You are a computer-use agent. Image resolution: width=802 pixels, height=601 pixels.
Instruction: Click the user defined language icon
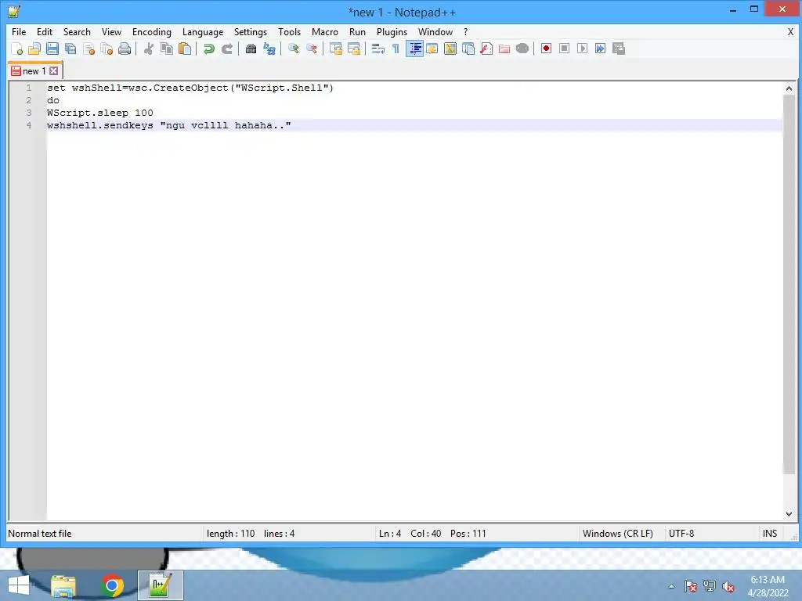(432, 49)
